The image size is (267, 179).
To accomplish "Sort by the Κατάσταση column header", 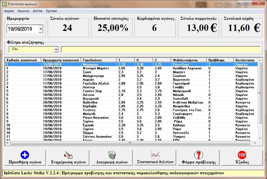I will click(245, 60).
